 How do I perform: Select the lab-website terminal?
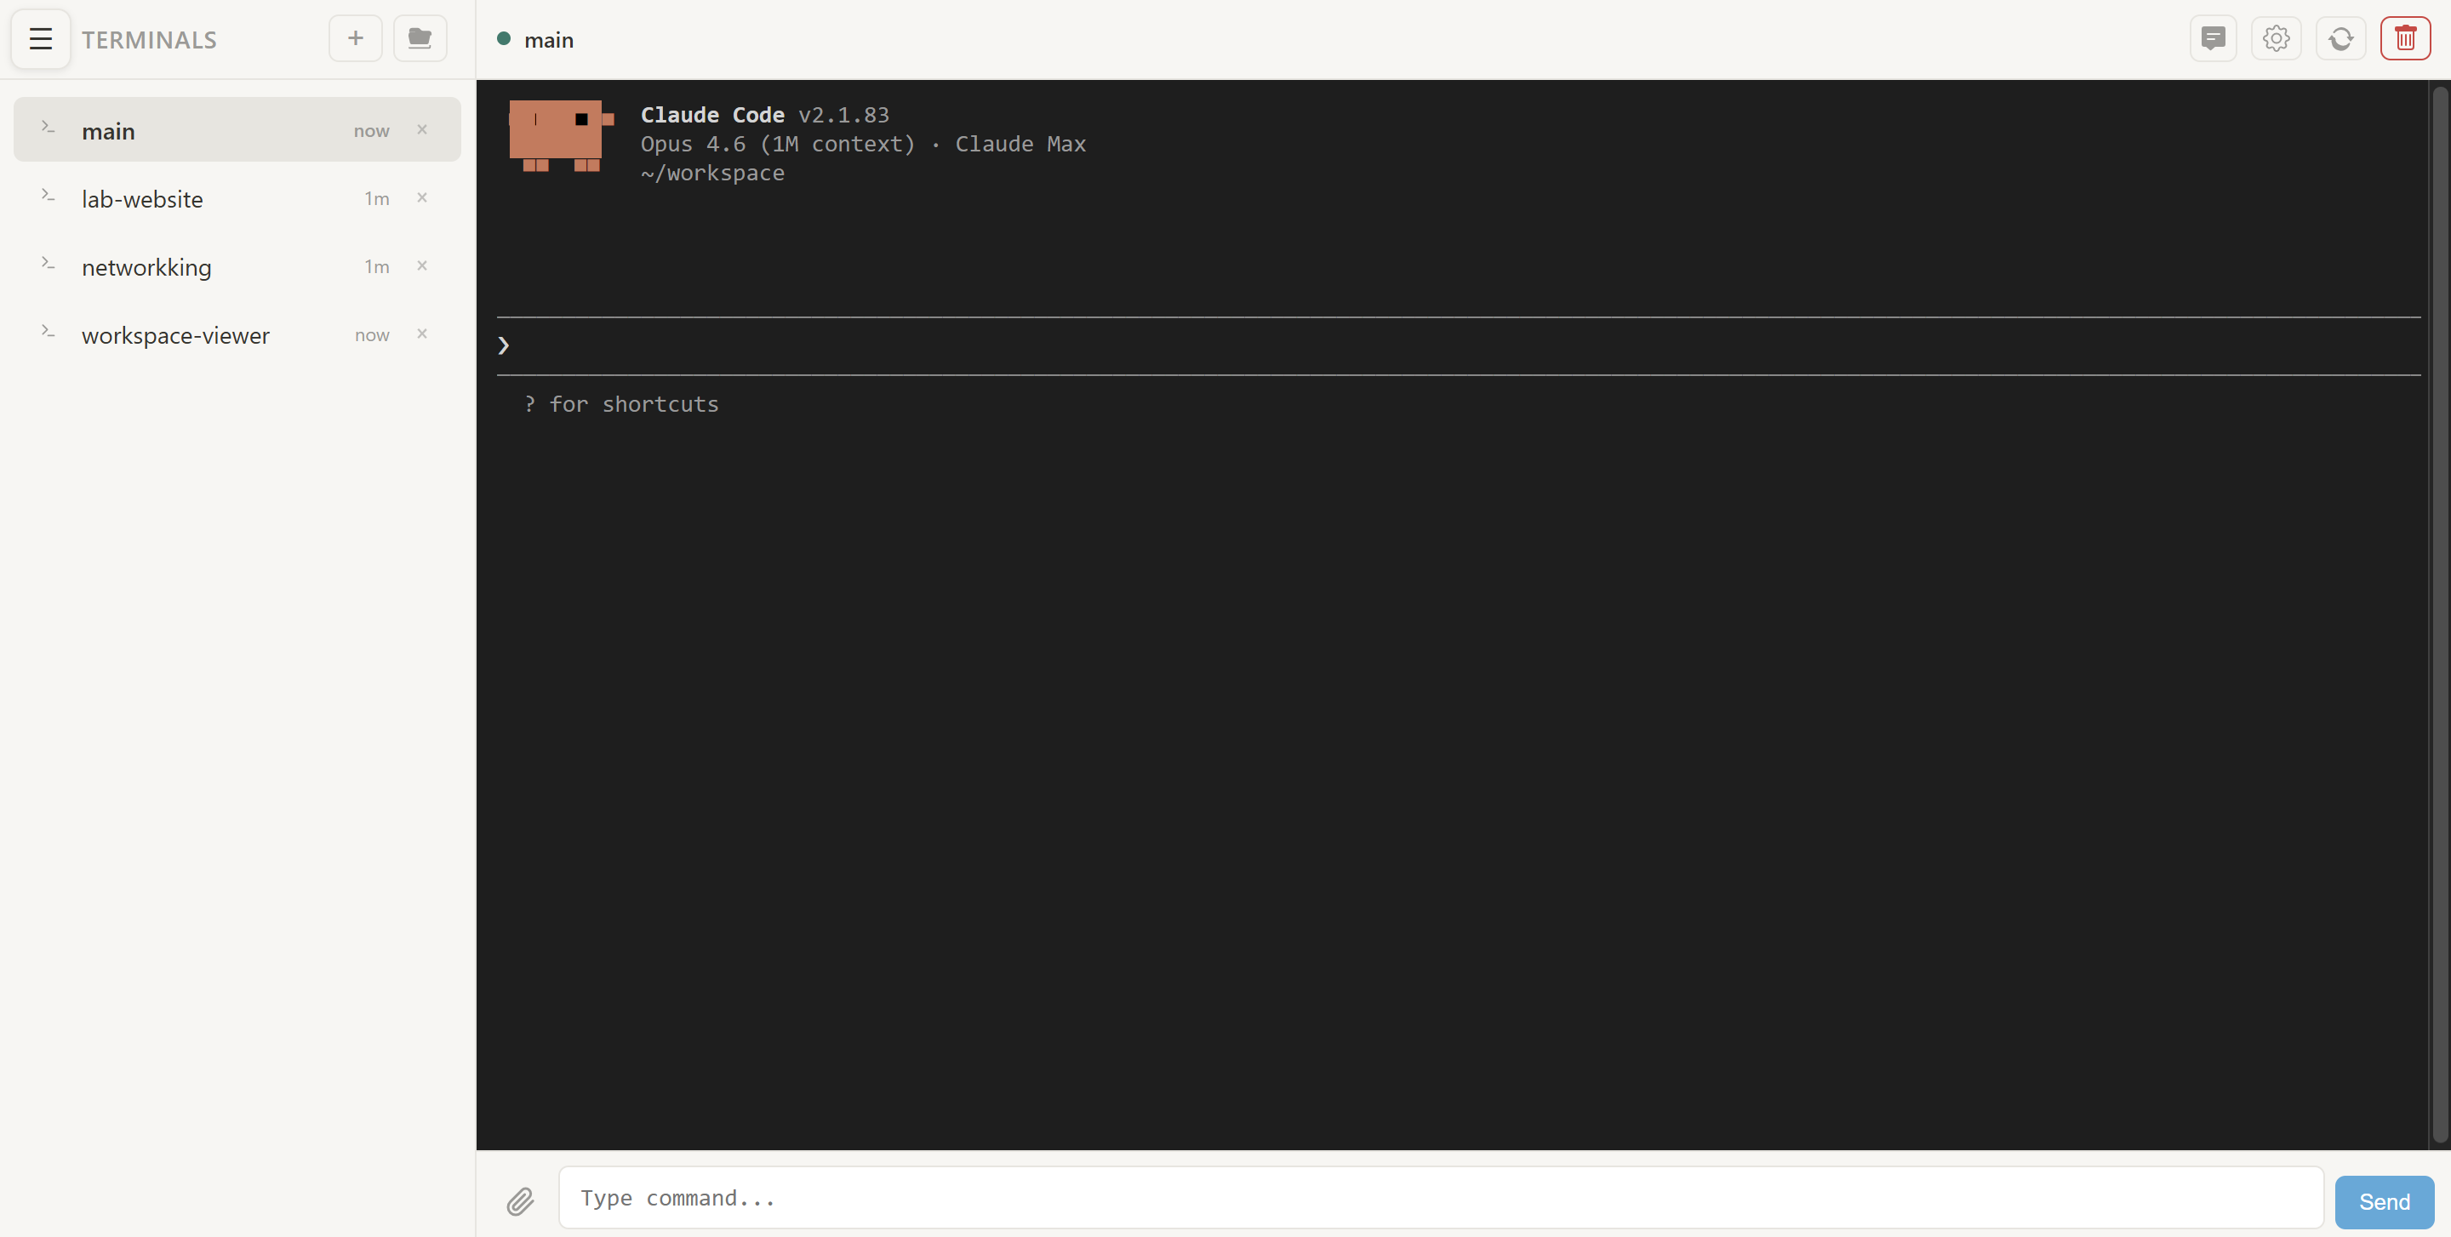click(143, 199)
